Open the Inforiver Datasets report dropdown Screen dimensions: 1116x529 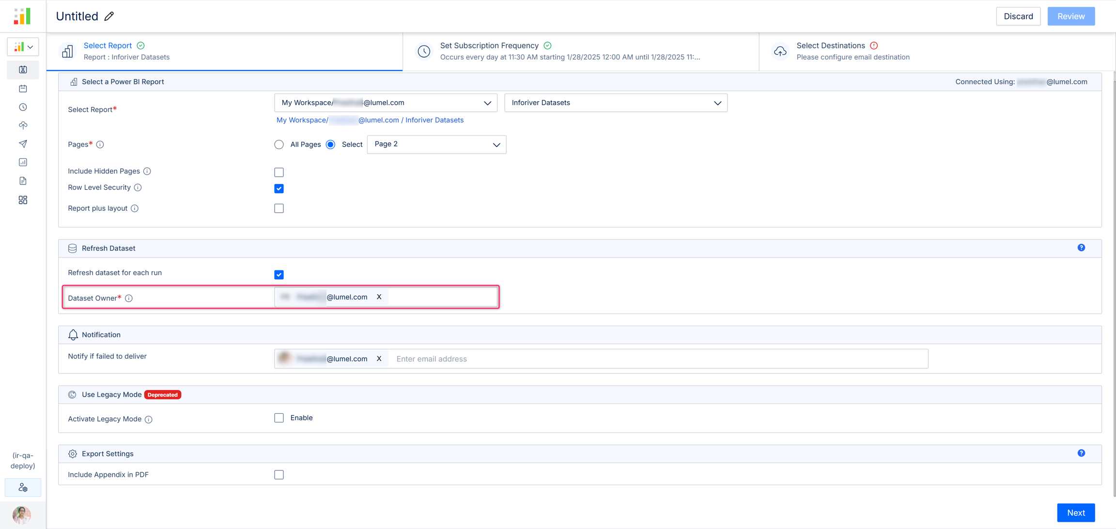pyautogui.click(x=615, y=103)
